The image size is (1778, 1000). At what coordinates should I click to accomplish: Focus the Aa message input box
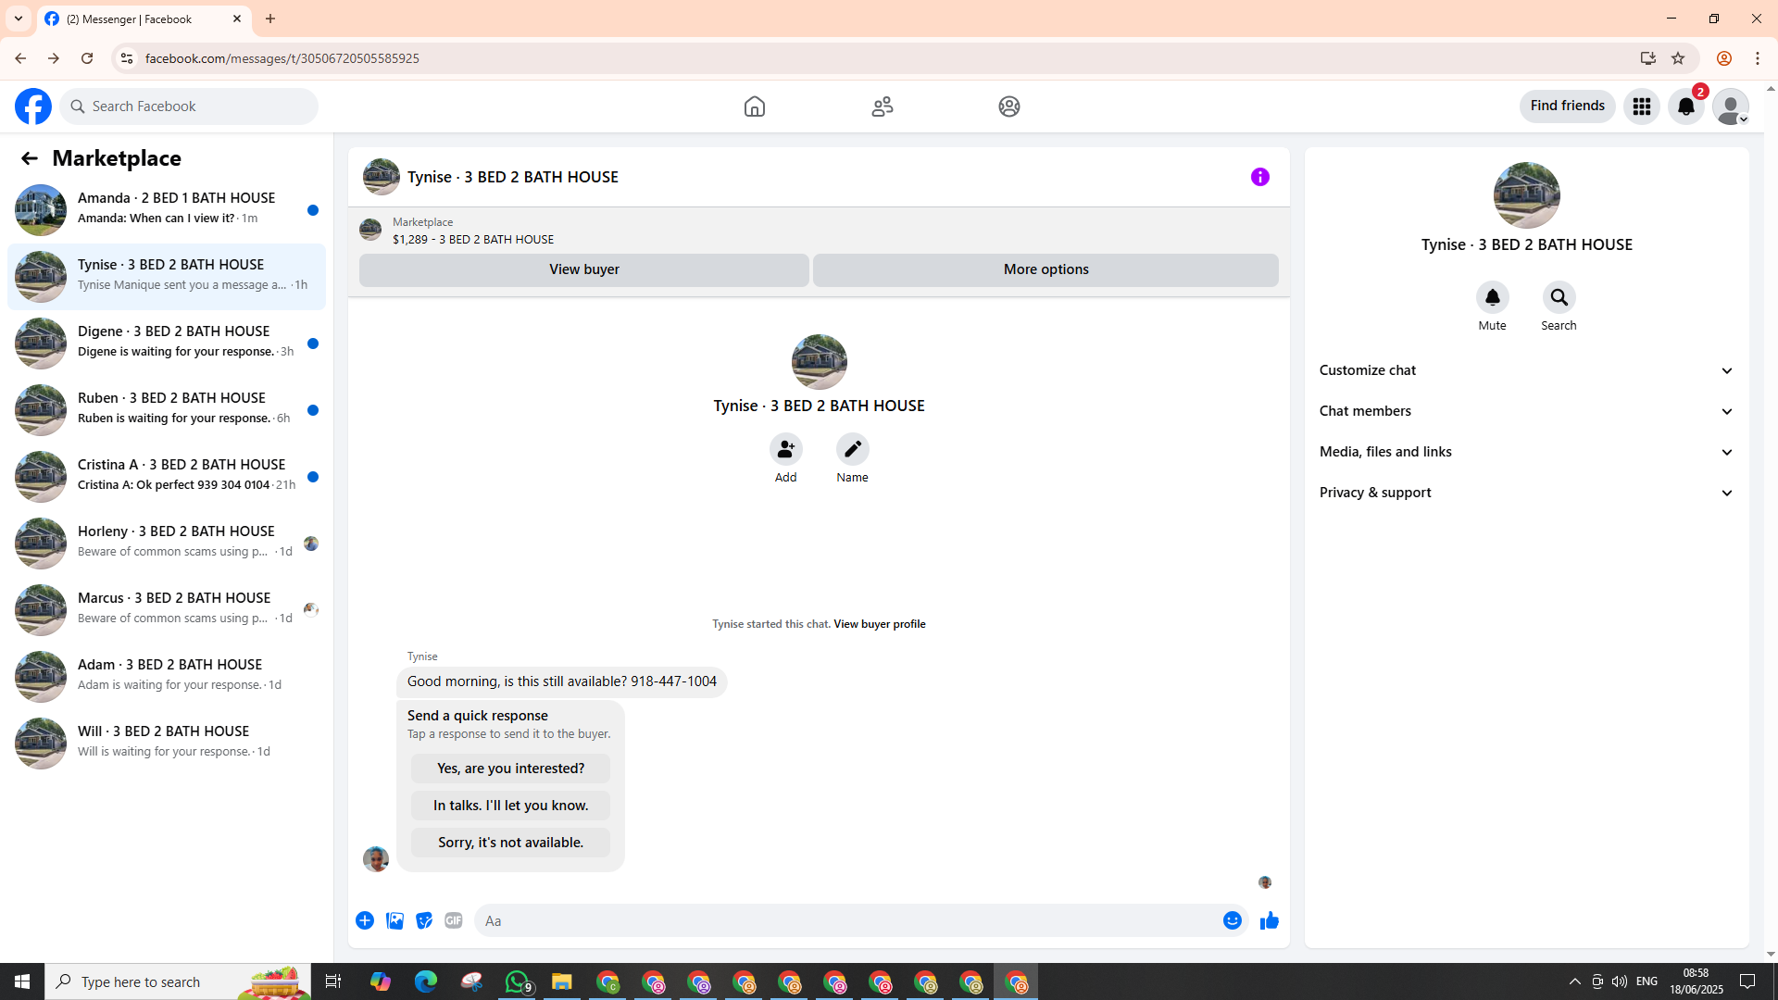pyautogui.click(x=847, y=920)
